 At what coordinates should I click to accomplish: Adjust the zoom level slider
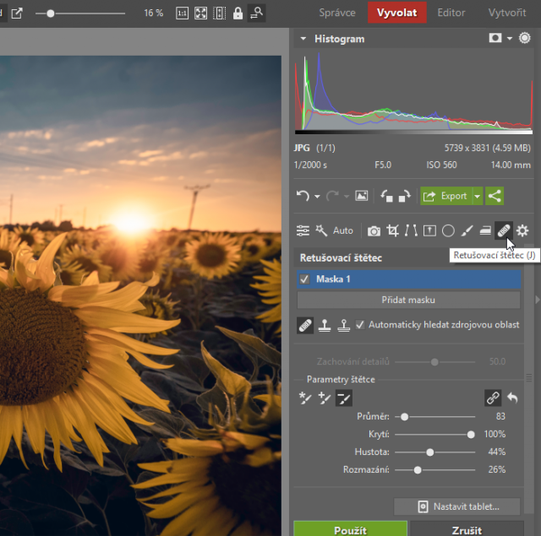tap(51, 14)
